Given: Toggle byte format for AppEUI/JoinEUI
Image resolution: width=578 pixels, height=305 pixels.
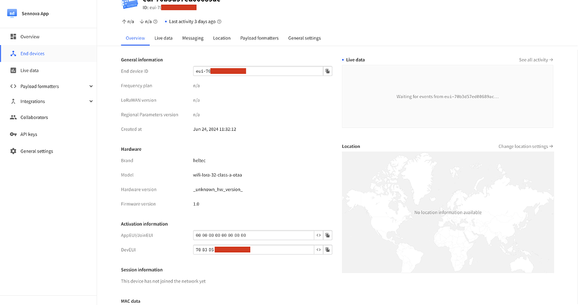Looking at the screenshot, I should pos(318,235).
